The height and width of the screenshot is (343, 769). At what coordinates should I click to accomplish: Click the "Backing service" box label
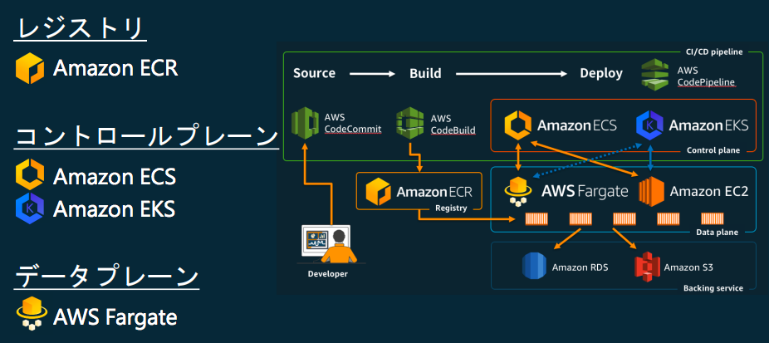coord(713,288)
